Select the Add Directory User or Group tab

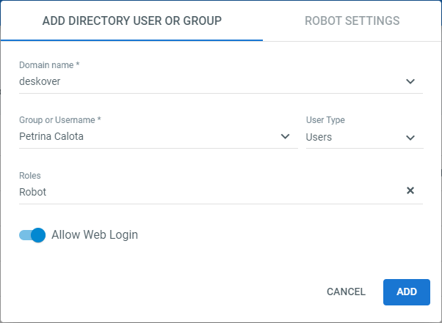[132, 21]
